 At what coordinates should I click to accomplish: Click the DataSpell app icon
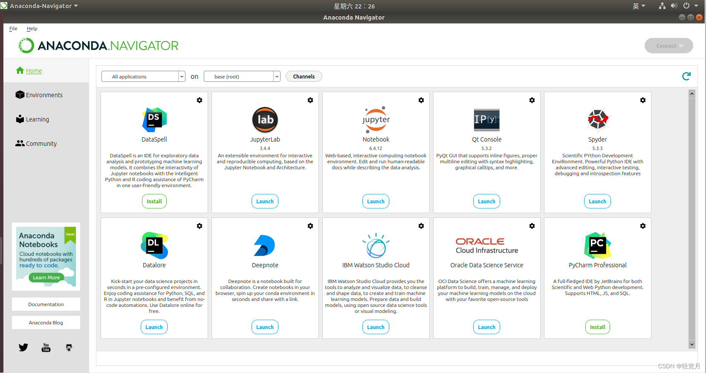click(x=154, y=120)
